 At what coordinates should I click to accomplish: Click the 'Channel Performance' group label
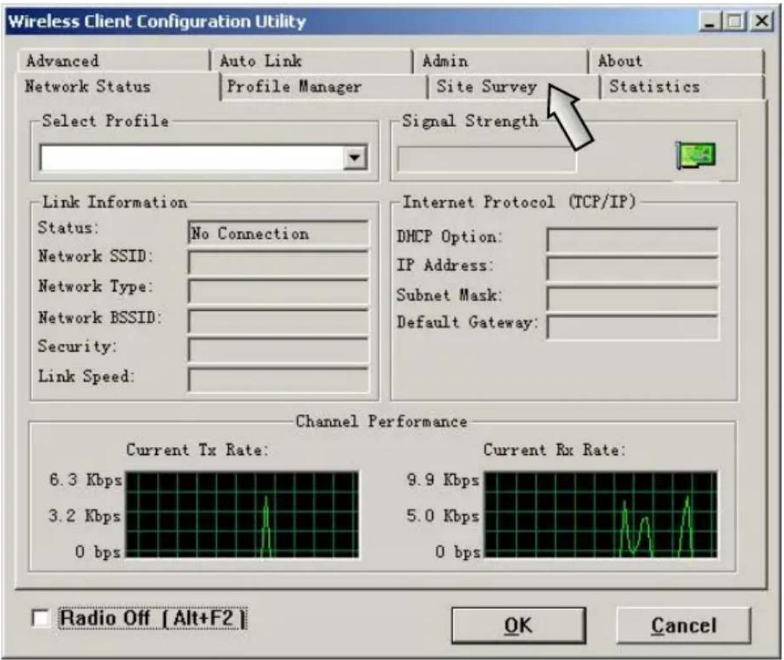[x=381, y=422]
